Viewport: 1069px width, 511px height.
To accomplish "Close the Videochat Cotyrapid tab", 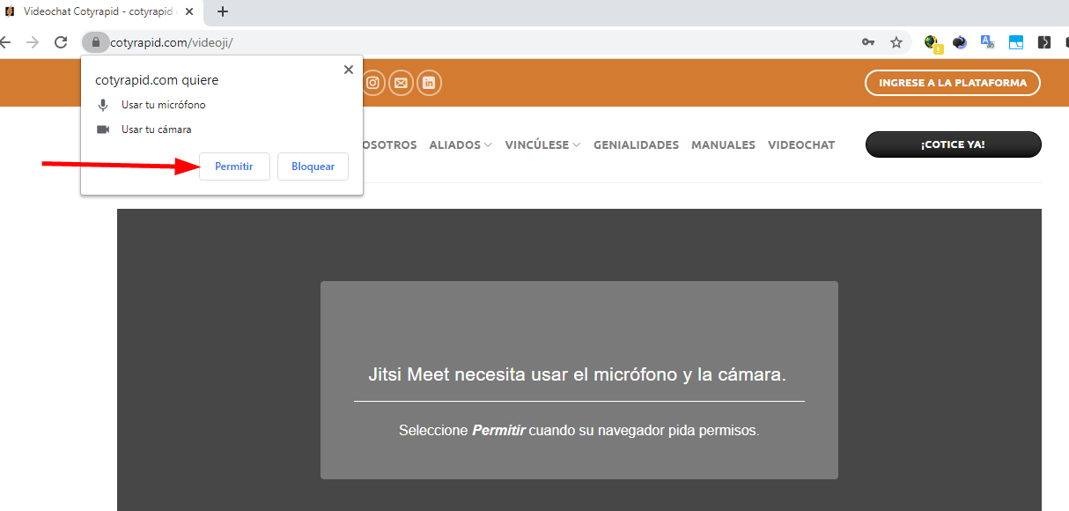I will coord(189,11).
